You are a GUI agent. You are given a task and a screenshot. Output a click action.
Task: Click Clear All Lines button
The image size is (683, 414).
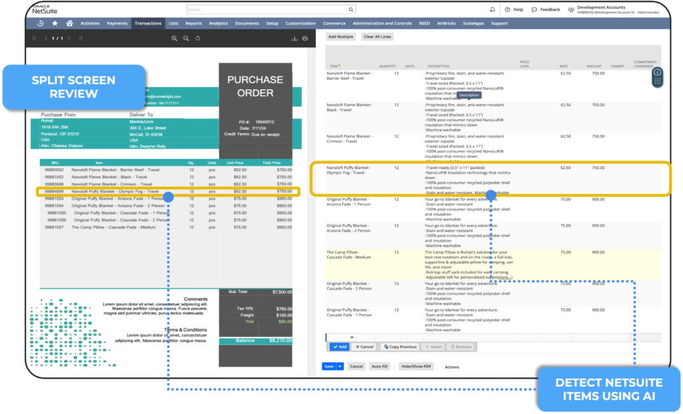(x=378, y=37)
